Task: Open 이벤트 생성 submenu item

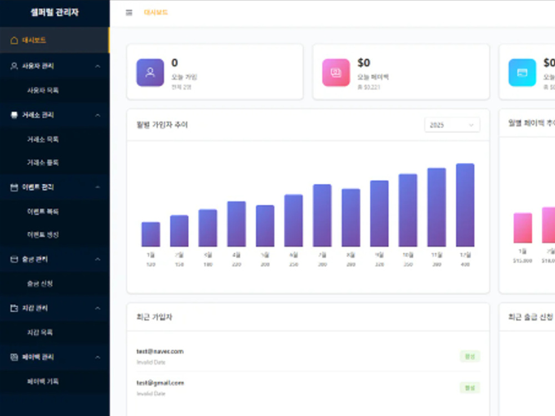Action: [55, 235]
